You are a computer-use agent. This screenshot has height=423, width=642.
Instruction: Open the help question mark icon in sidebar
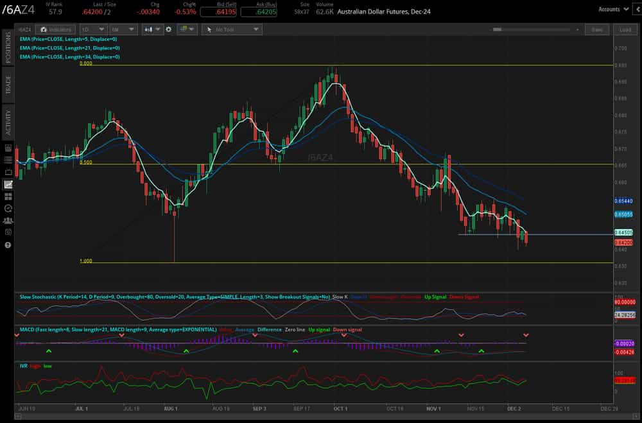tap(8, 245)
